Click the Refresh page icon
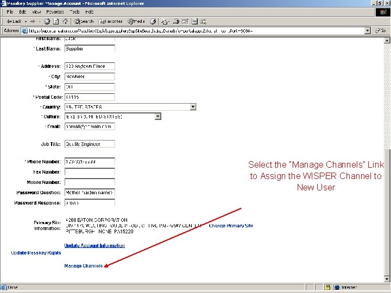This screenshot has width=391, height=293. click(56, 21)
